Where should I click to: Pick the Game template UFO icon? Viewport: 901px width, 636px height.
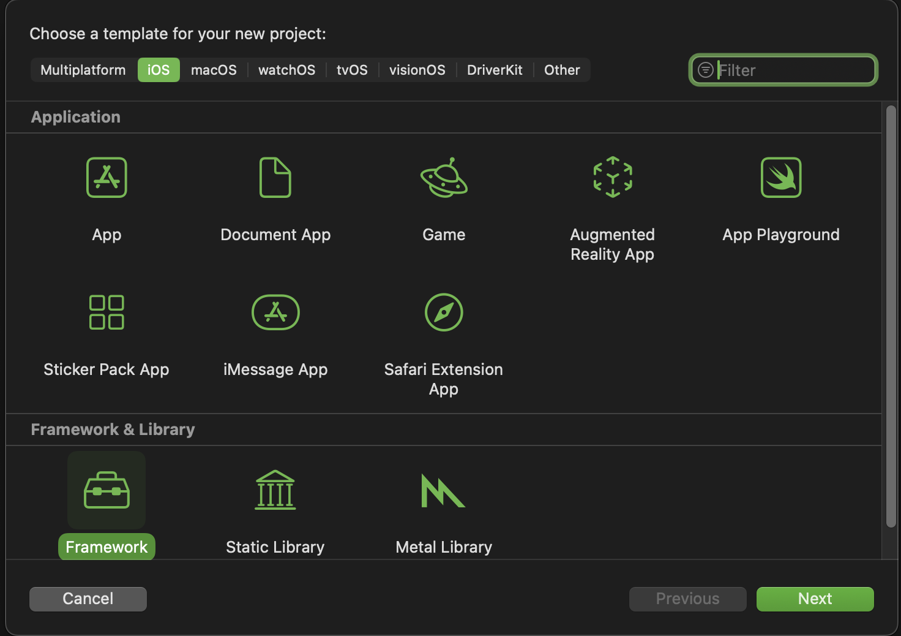click(444, 178)
